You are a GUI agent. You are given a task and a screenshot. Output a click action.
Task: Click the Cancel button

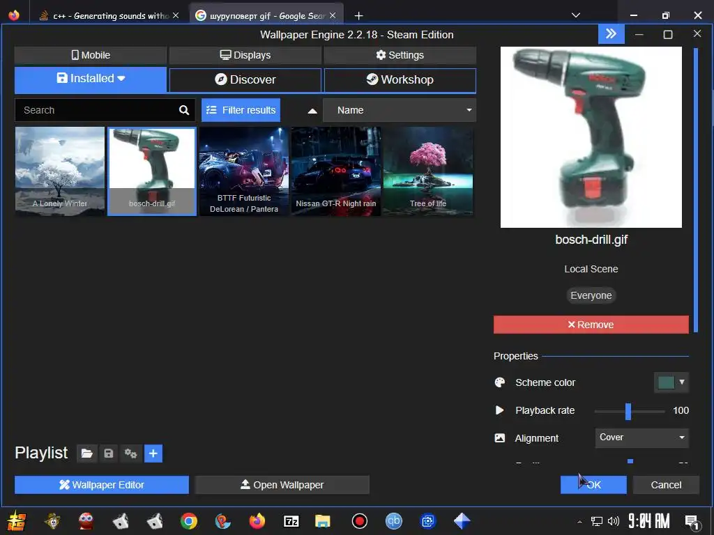666,485
